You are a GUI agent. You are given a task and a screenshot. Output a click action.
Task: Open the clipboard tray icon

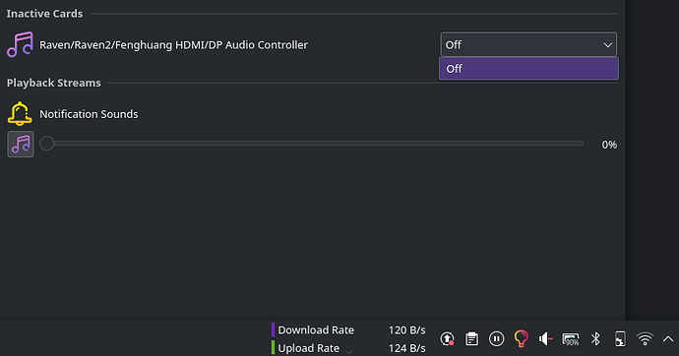(x=472, y=338)
